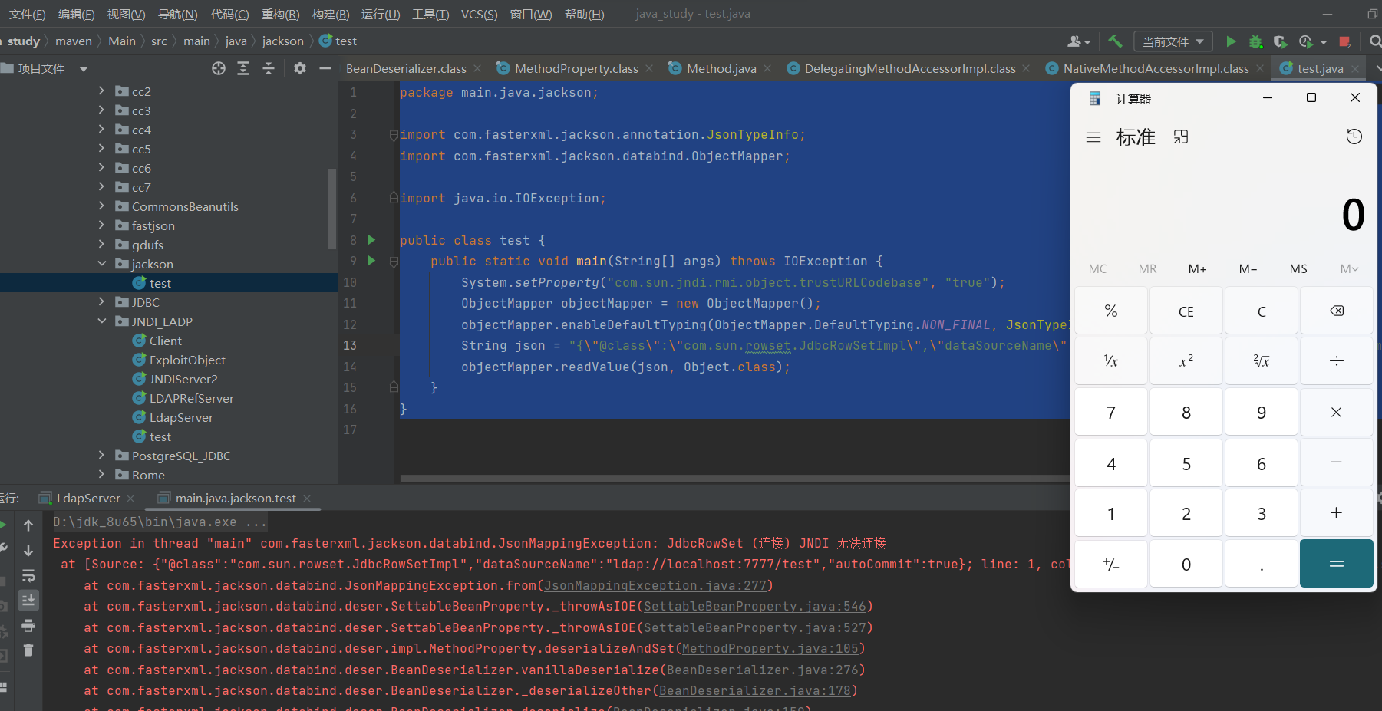Open the VCS(S) menu

coord(480,14)
